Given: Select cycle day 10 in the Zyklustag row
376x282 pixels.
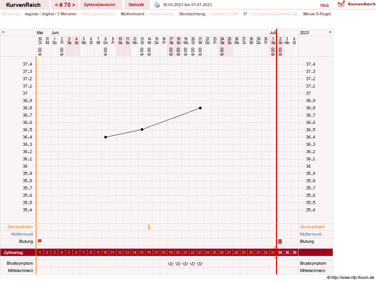Looking at the screenshot, I should [105, 252].
